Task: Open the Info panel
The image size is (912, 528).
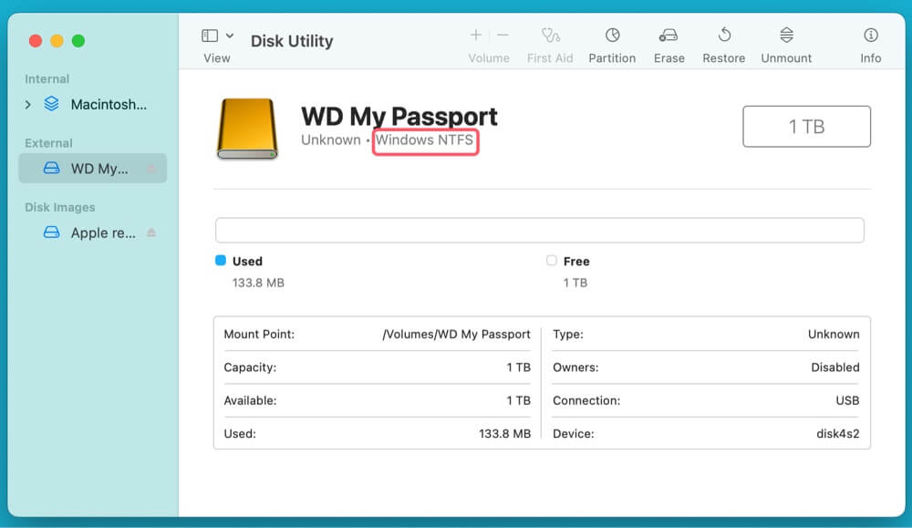Action: pos(871,36)
